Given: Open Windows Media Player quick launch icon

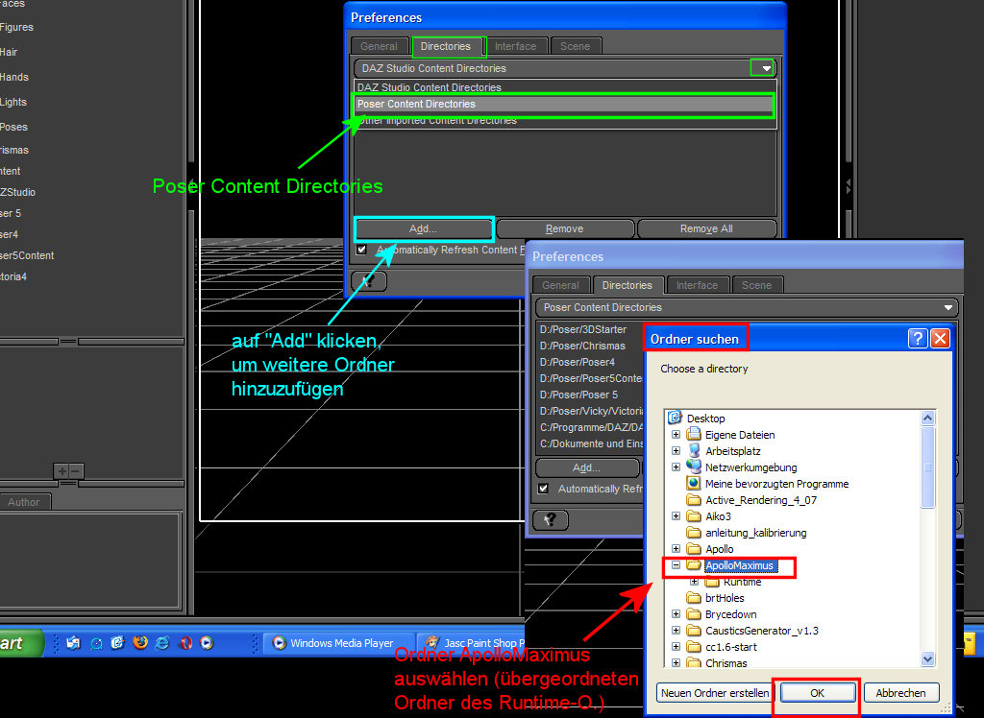Looking at the screenshot, I should (207, 643).
